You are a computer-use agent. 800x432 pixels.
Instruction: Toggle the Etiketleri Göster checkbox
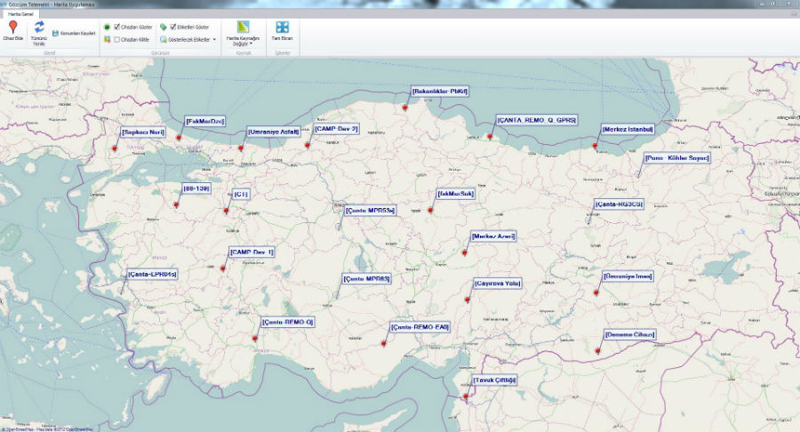pos(173,28)
